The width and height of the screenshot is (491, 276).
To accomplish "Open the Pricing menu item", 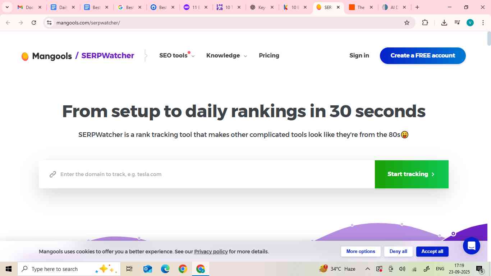I will coord(269,56).
